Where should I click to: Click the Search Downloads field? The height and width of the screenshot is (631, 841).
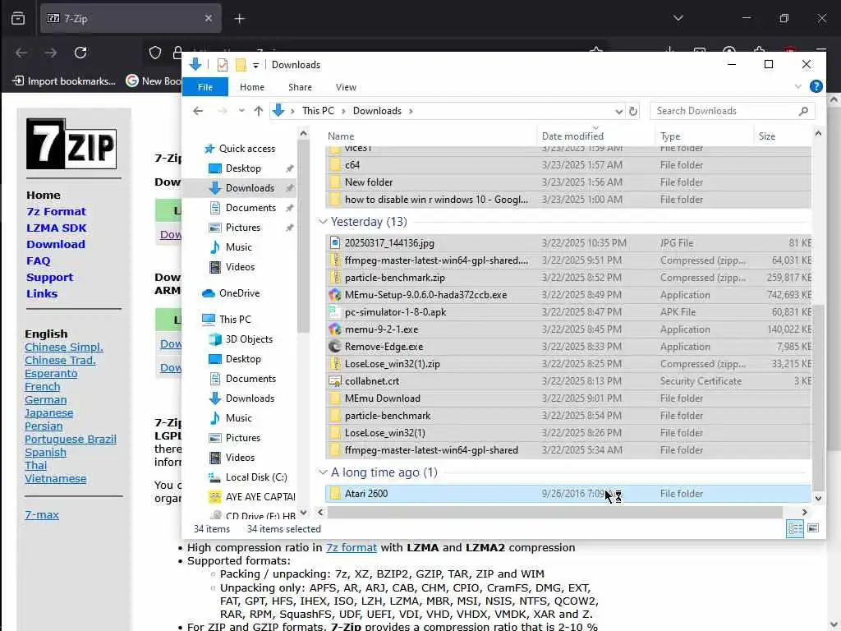click(x=732, y=111)
